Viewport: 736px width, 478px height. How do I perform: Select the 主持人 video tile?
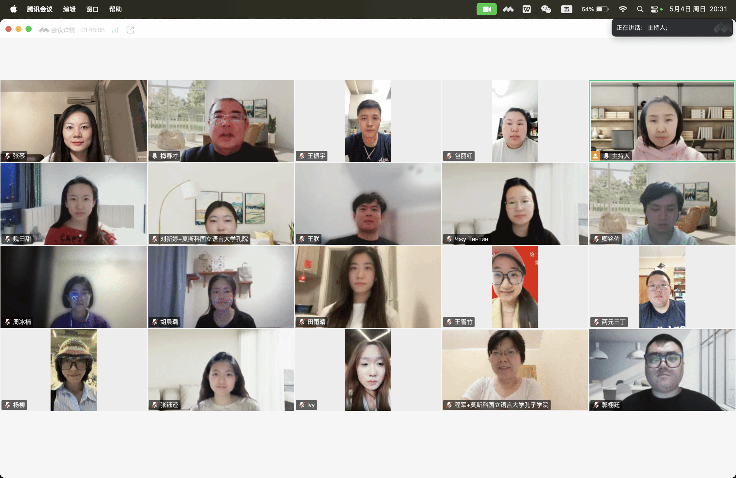pyautogui.click(x=662, y=121)
